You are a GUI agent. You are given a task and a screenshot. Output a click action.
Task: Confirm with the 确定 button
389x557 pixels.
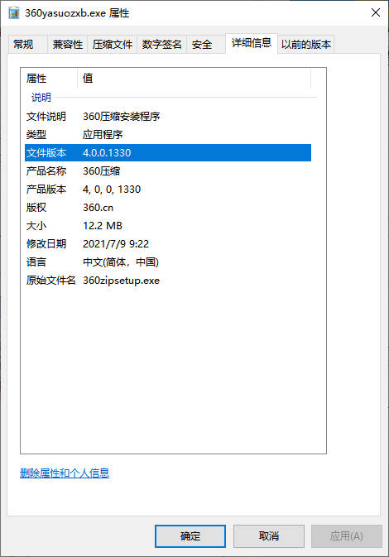pos(190,536)
